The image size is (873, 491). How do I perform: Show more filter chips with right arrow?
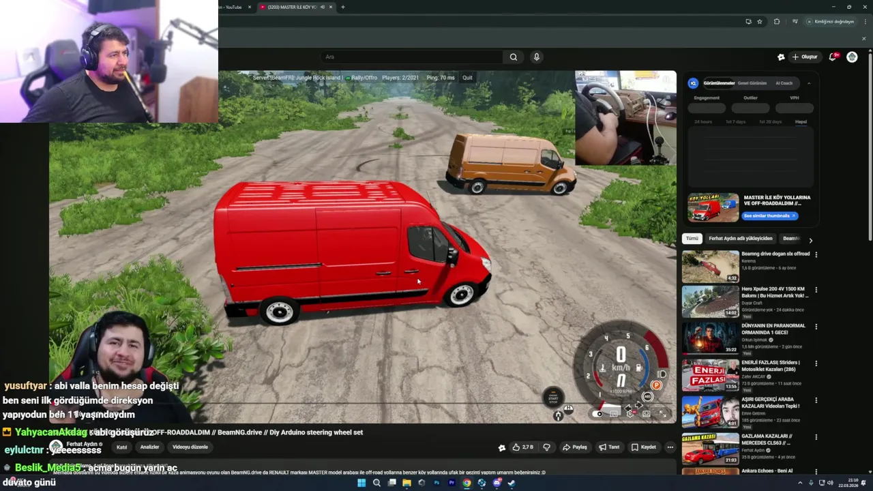click(x=810, y=240)
